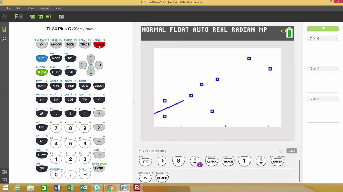Click the green graph-screen view toolbar icon
Image resolution: width=343 pixels, height=192 pixels.
(x=33, y=17)
